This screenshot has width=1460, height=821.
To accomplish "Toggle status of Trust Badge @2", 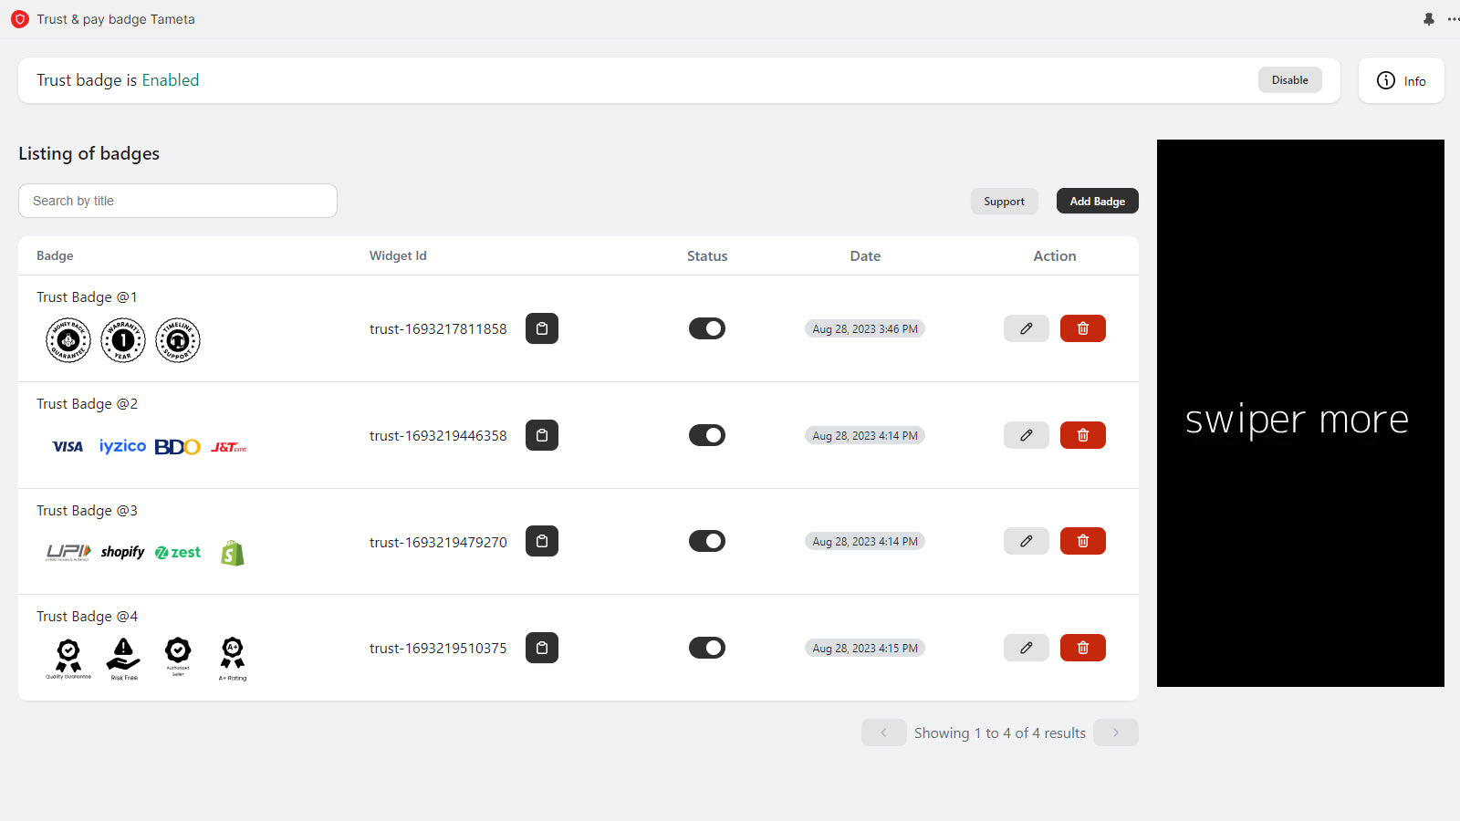I will pyautogui.click(x=706, y=435).
